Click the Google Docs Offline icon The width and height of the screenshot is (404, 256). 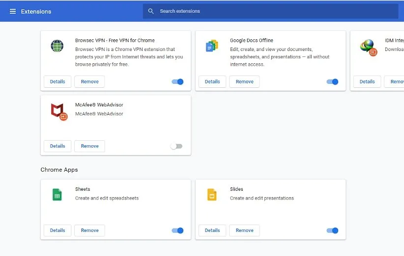coord(212,46)
